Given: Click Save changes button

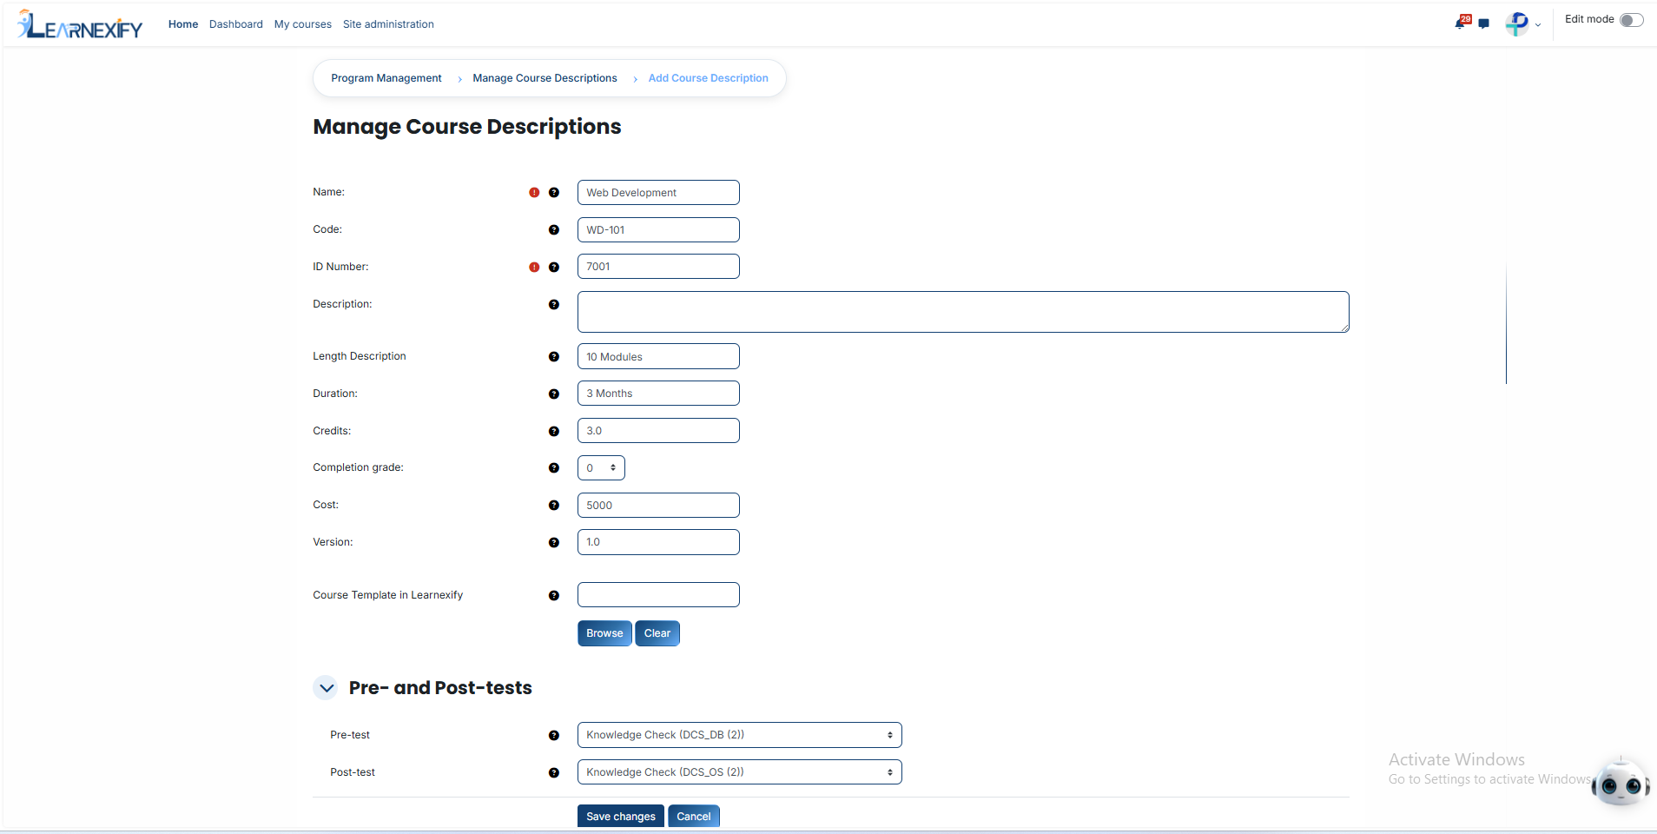Looking at the screenshot, I should [x=621, y=817].
